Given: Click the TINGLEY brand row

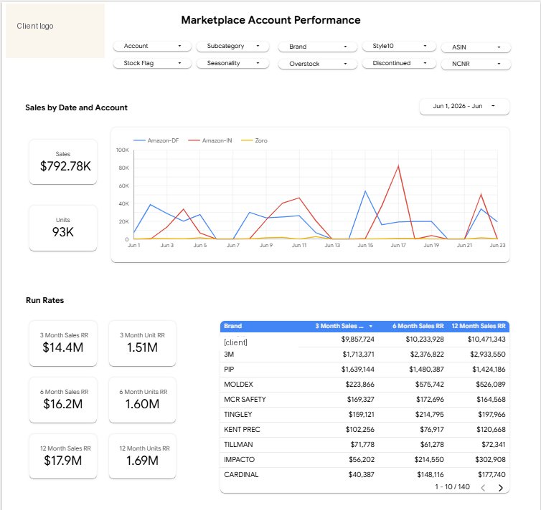Looking at the screenshot, I should 364,415.
